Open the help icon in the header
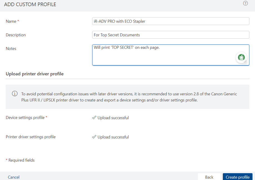 [x=245, y=3]
